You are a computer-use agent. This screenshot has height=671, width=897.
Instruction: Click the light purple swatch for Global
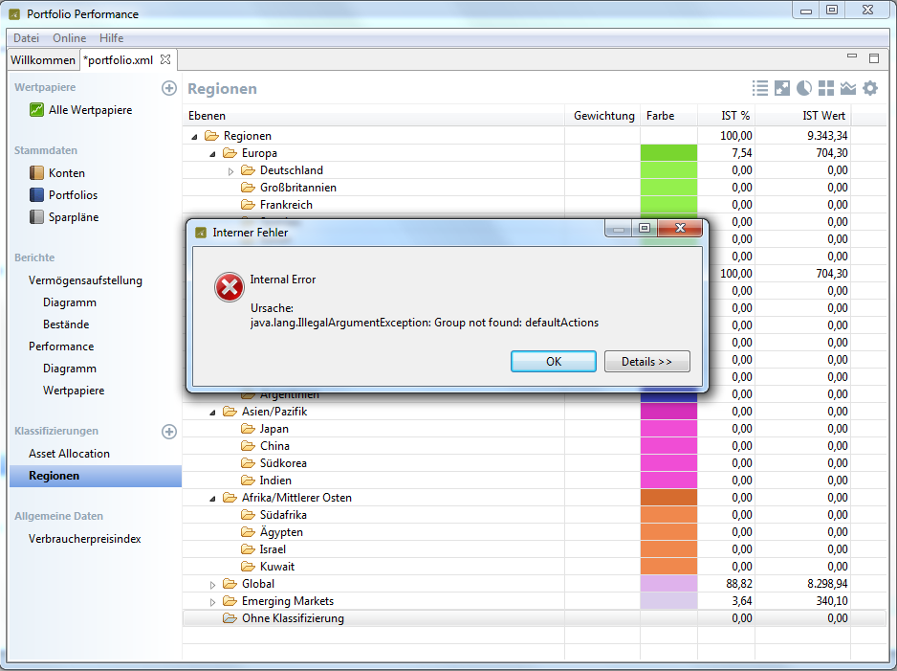coord(668,583)
